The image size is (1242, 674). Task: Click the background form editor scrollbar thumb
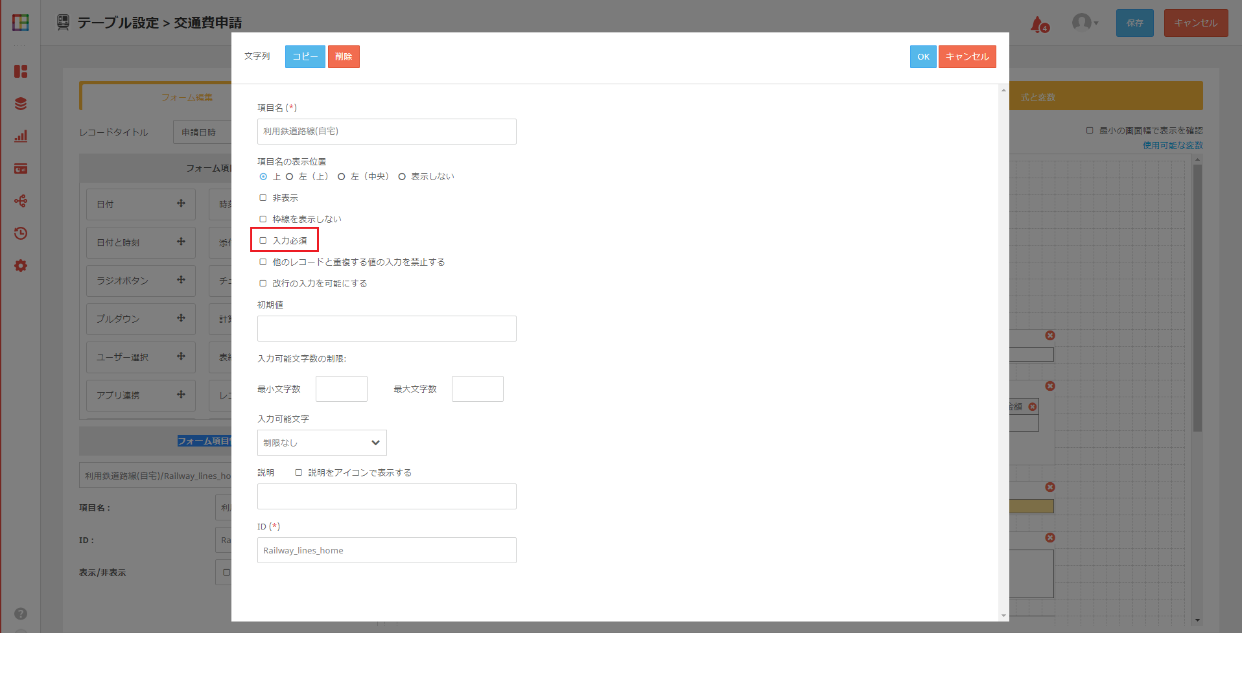[x=1197, y=298]
